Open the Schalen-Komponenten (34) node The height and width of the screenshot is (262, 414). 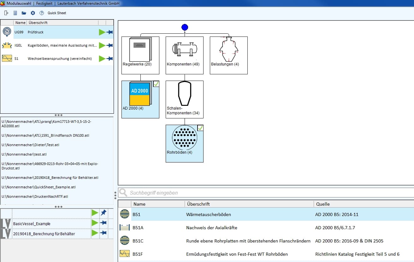(x=185, y=99)
